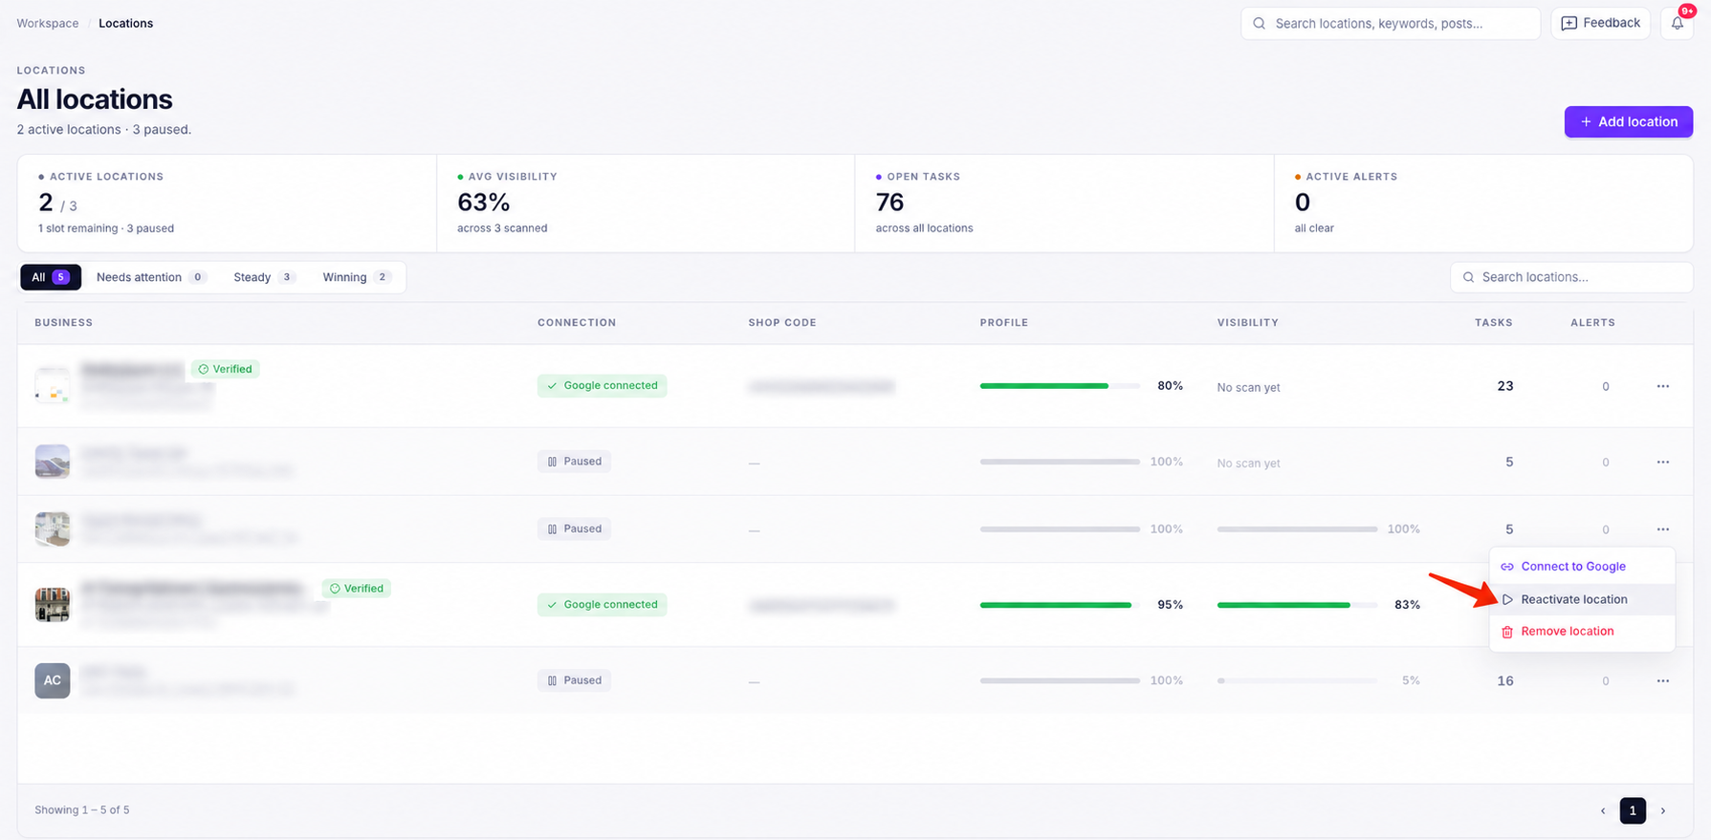
Task: Select the All filter tab
Action: coord(51,277)
